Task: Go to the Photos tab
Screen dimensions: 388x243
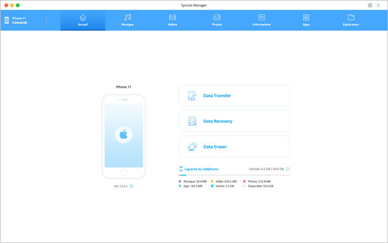Action: click(x=217, y=20)
